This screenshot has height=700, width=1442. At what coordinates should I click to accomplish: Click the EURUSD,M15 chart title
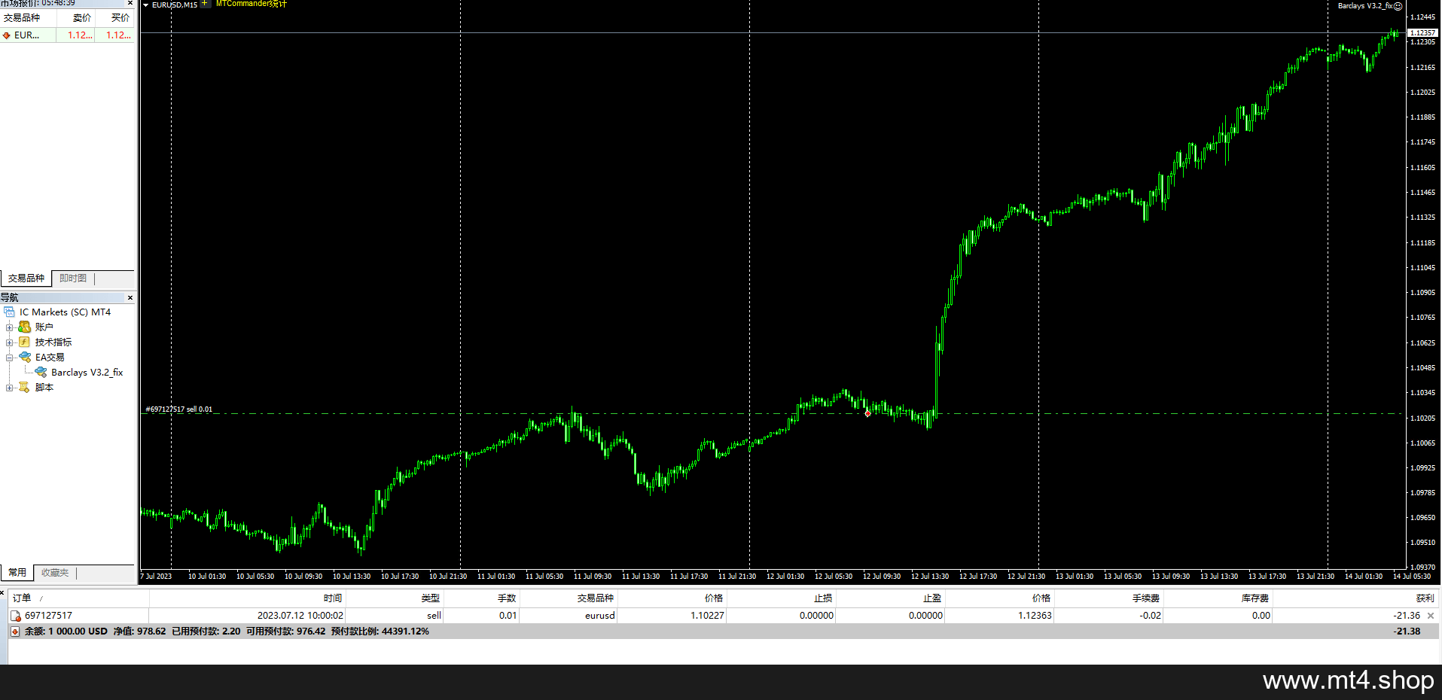(175, 5)
